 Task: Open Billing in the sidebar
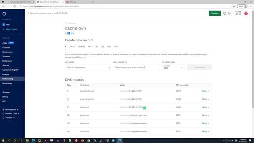5,97
